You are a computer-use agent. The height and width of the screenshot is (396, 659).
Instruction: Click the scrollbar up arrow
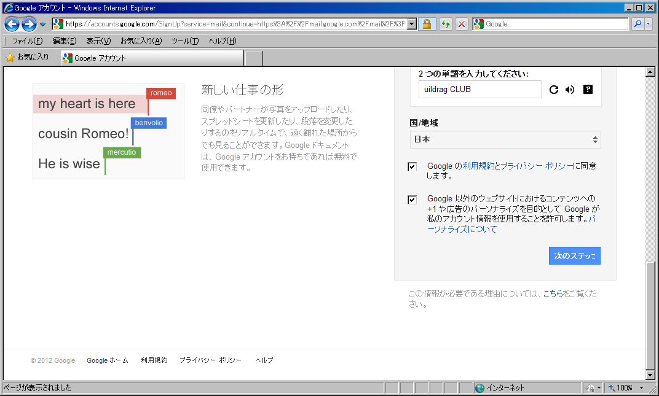click(x=650, y=72)
